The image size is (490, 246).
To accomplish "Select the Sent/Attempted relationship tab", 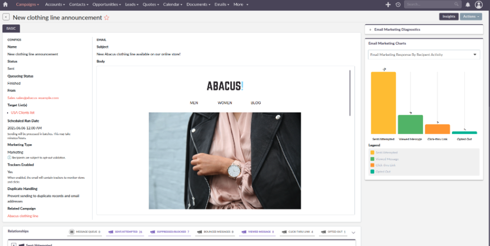I will pyautogui.click(x=125, y=232).
